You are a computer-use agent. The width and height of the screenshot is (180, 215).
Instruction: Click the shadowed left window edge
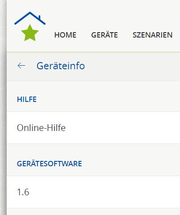coord(3,107)
